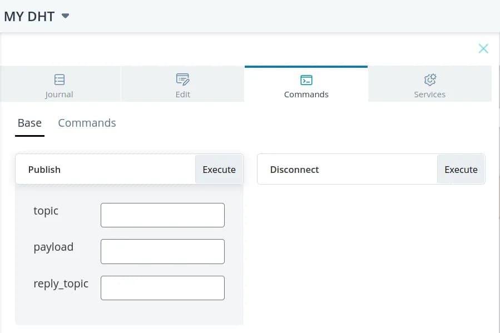Open the dropdown arrow beside MY DHT
The image size is (500, 333).
(x=65, y=16)
